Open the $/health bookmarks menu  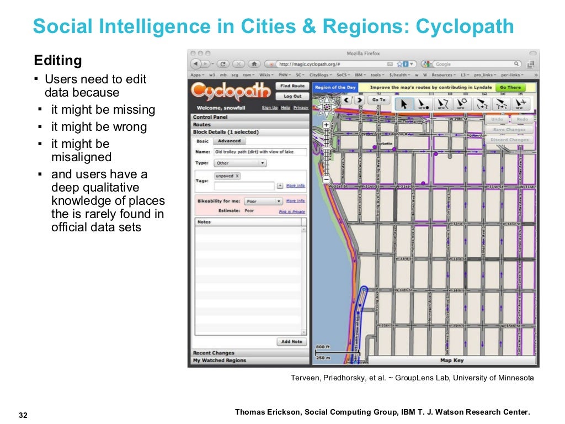399,75
